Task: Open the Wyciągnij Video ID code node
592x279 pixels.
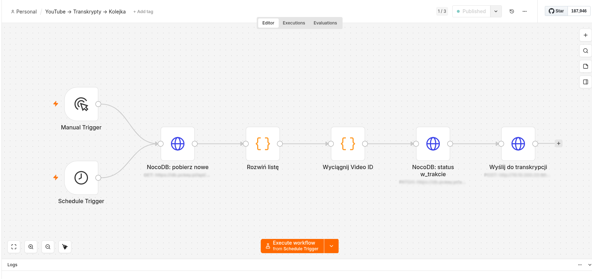Action: (x=348, y=144)
